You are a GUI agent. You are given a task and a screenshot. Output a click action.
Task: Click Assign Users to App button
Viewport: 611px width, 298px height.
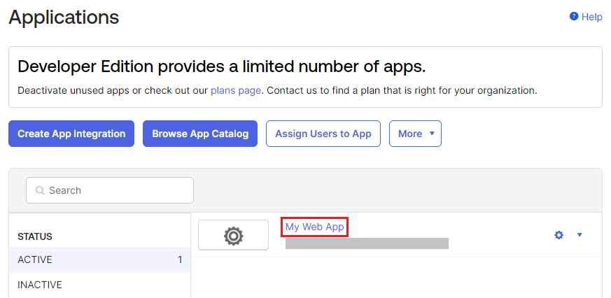(323, 134)
